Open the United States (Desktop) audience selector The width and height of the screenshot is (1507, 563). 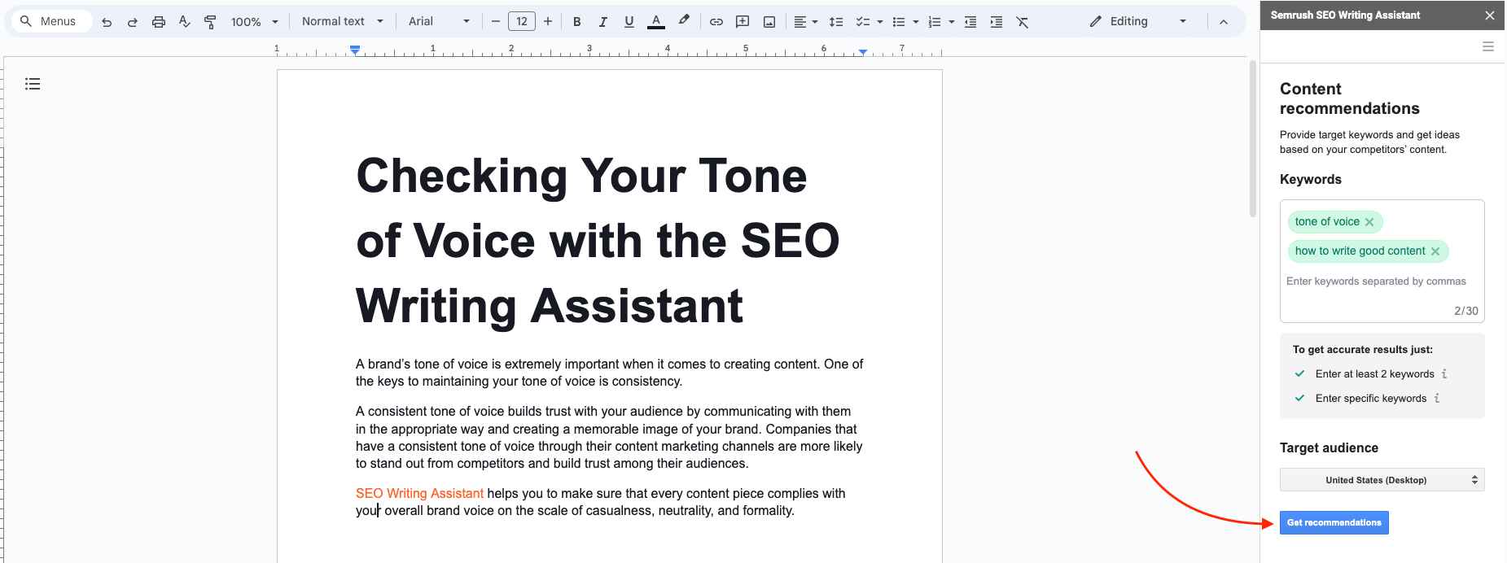(x=1382, y=480)
